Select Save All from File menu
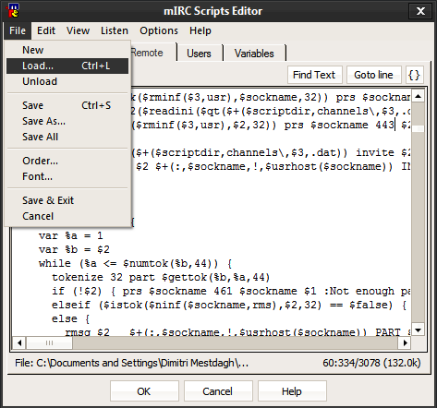 click(x=67, y=137)
